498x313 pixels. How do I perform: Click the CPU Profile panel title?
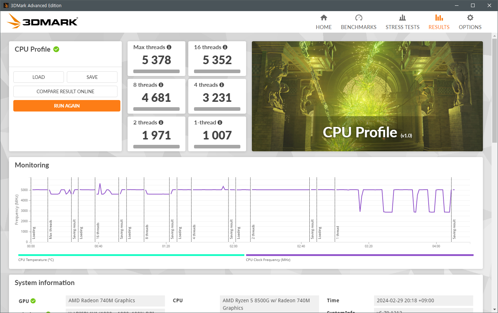pos(32,49)
